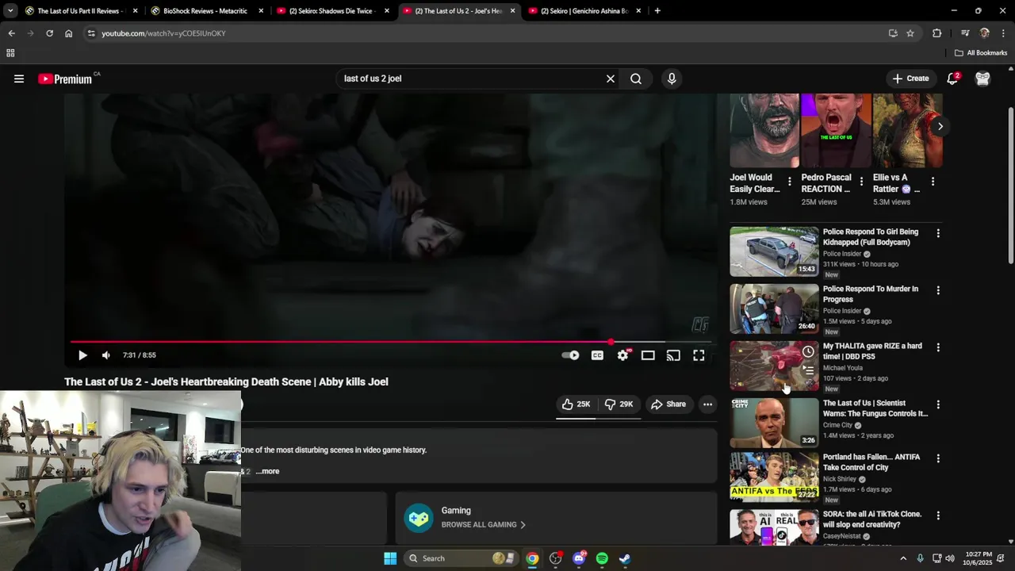Screen dimensions: 1015x571
Task: Open a new browser tab
Action: (657, 11)
